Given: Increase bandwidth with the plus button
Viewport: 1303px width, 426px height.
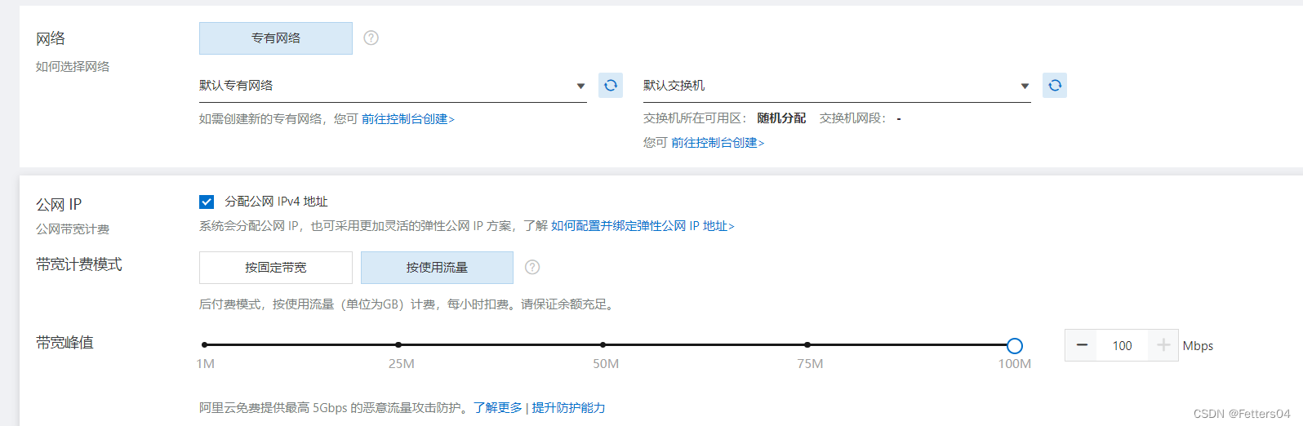Looking at the screenshot, I should tap(1163, 345).
